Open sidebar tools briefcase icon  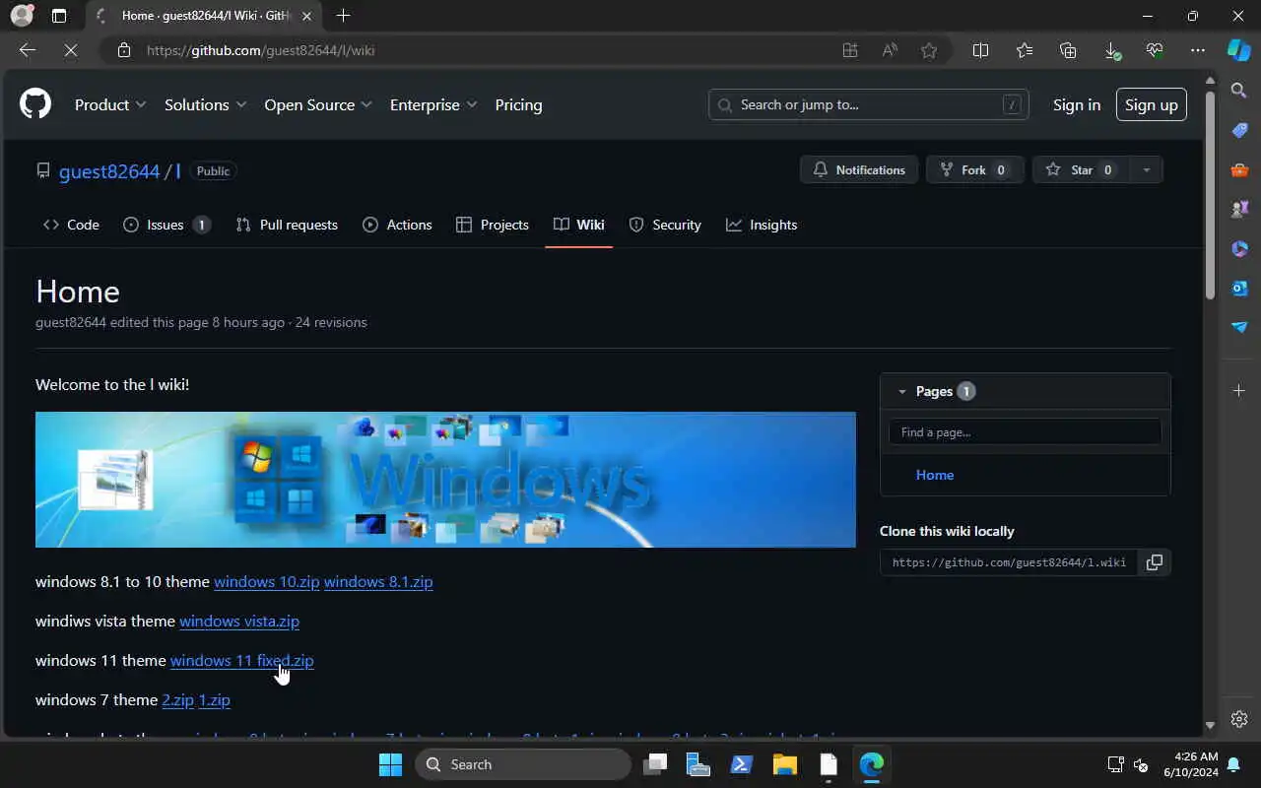1239,169
